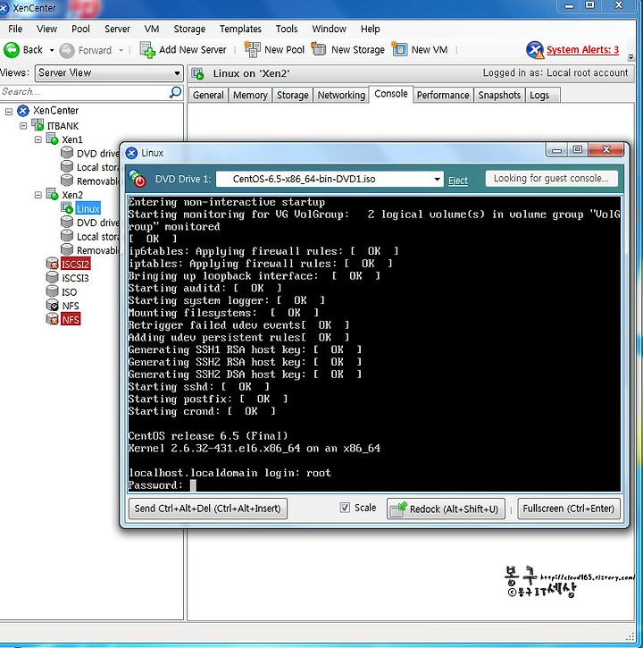This screenshot has height=648, width=643.
Task: Click the XenCenter root node icon
Action: 23,111
